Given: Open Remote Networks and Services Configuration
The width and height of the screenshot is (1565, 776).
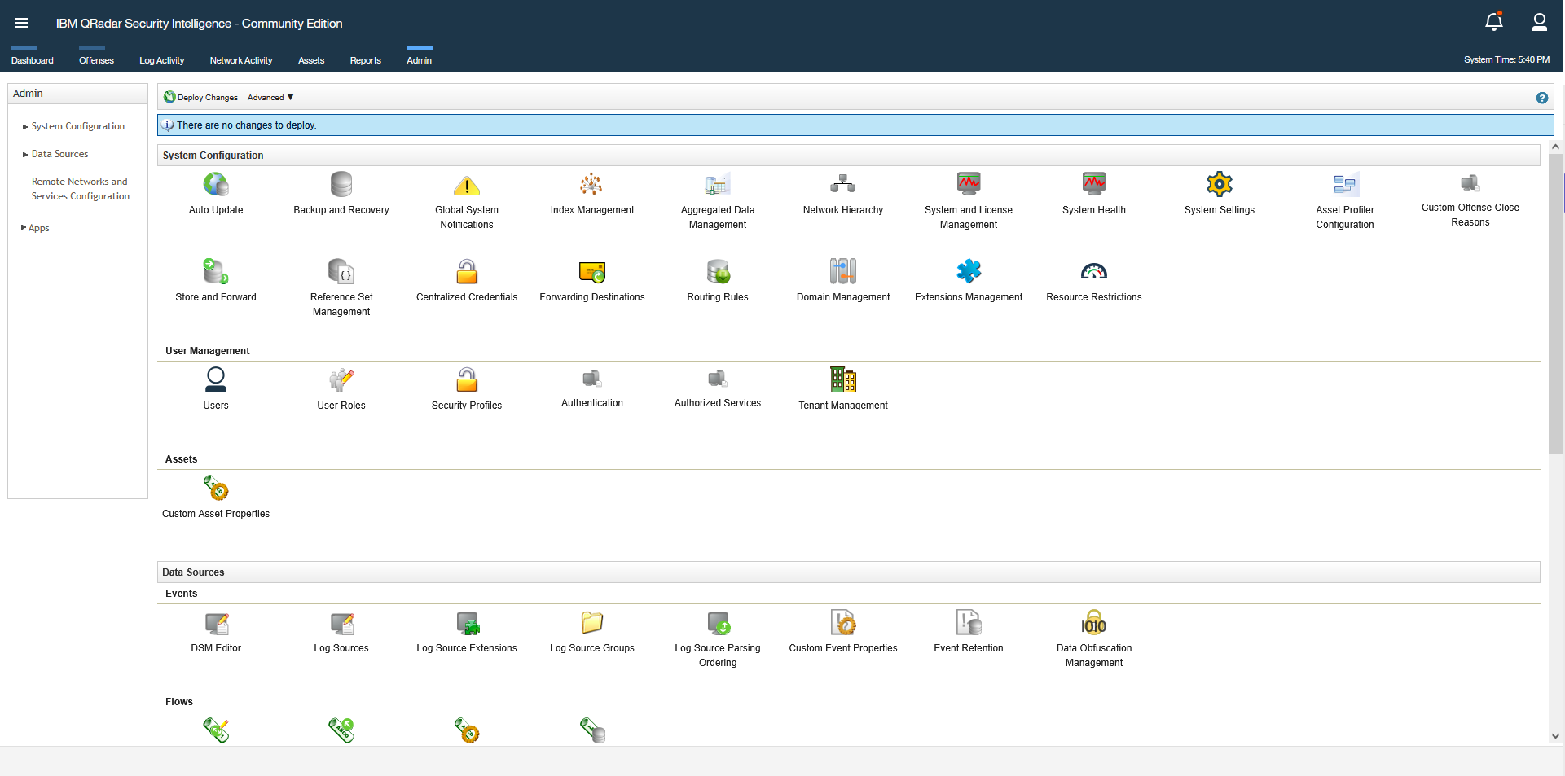Looking at the screenshot, I should point(80,189).
